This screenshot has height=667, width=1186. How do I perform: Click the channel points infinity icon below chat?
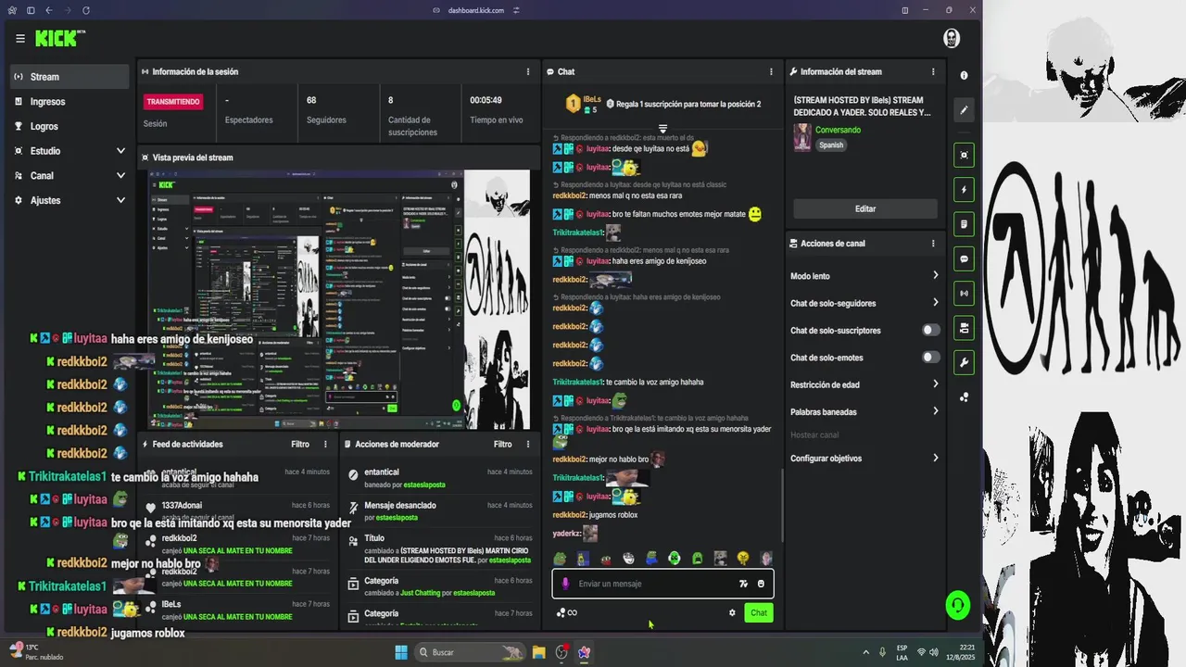566,613
